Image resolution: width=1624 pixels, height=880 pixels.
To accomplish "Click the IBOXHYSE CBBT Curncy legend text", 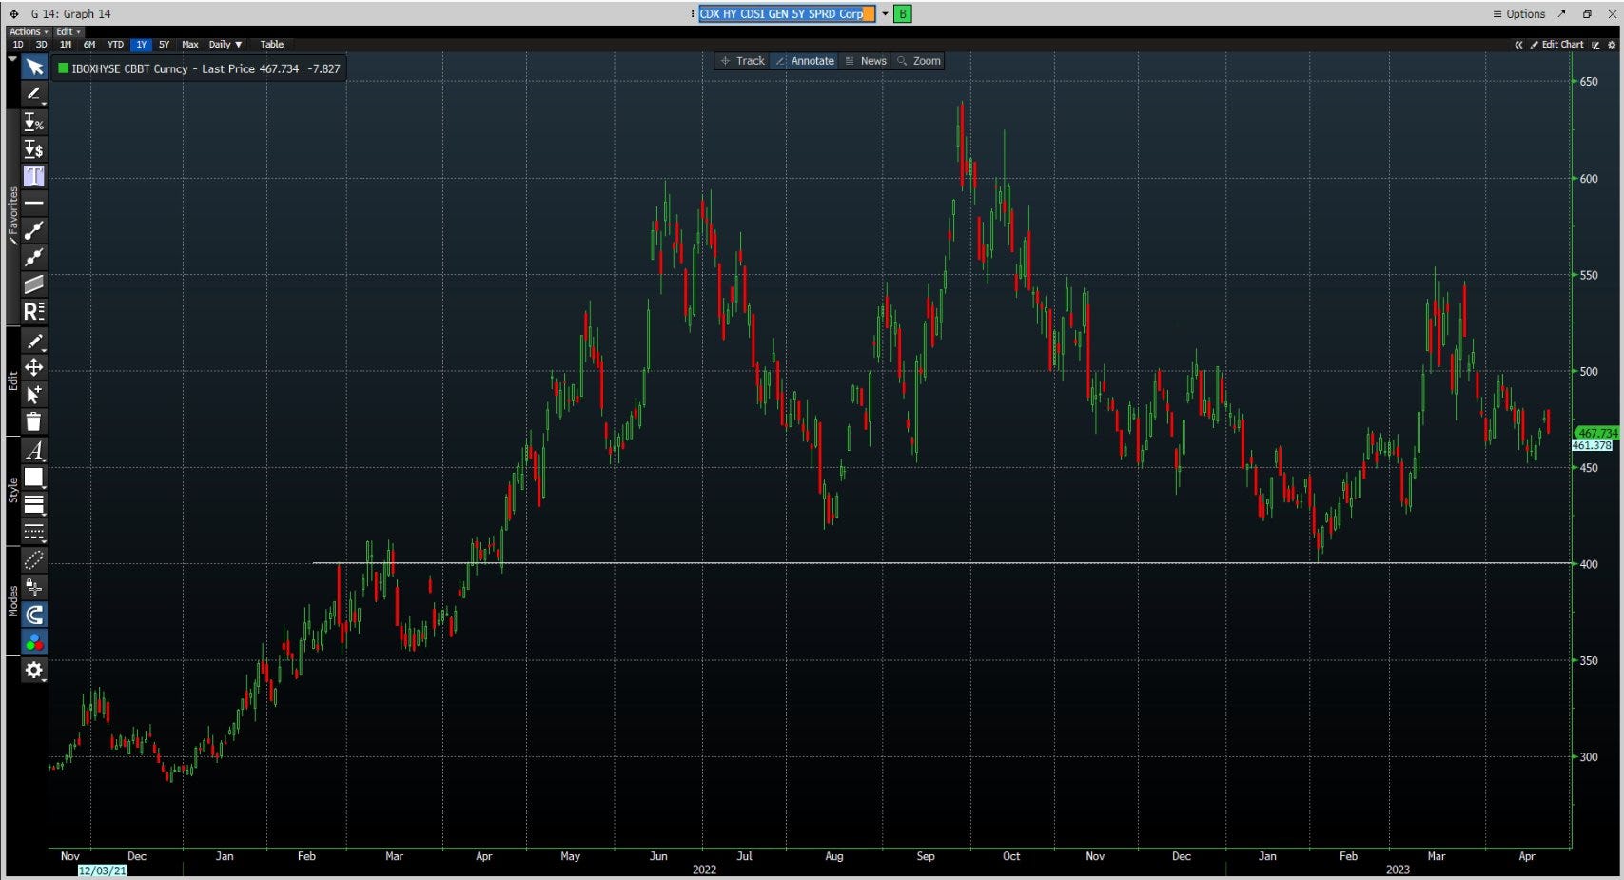I will coord(130,68).
